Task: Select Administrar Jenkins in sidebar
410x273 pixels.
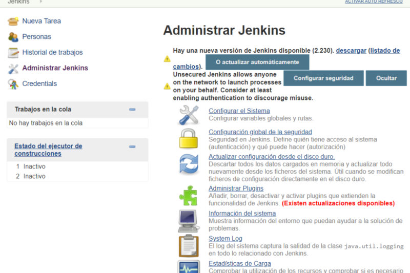Action: tap(55, 68)
